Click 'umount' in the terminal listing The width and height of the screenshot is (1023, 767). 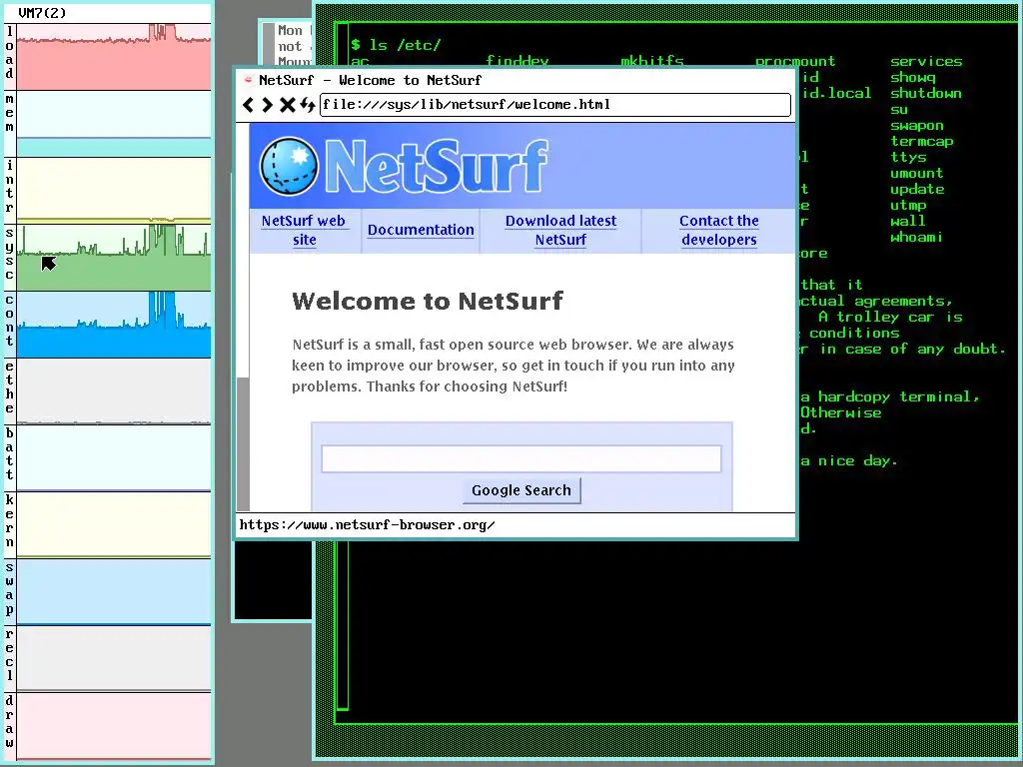pyautogui.click(x=917, y=173)
